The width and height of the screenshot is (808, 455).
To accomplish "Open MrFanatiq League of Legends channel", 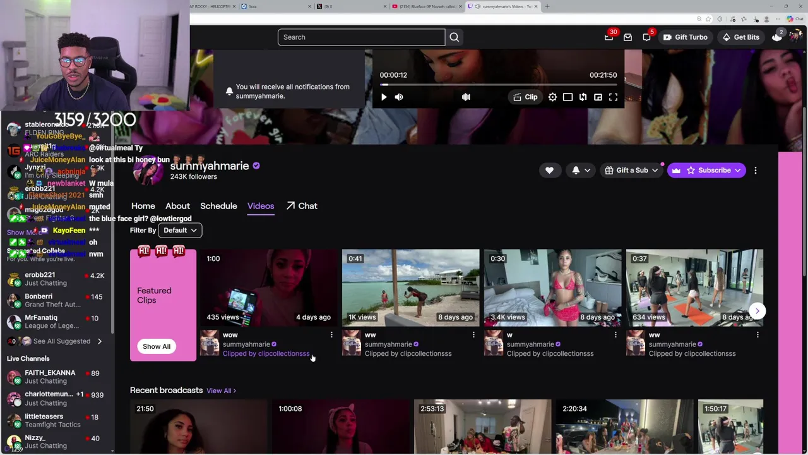I will [57, 322].
